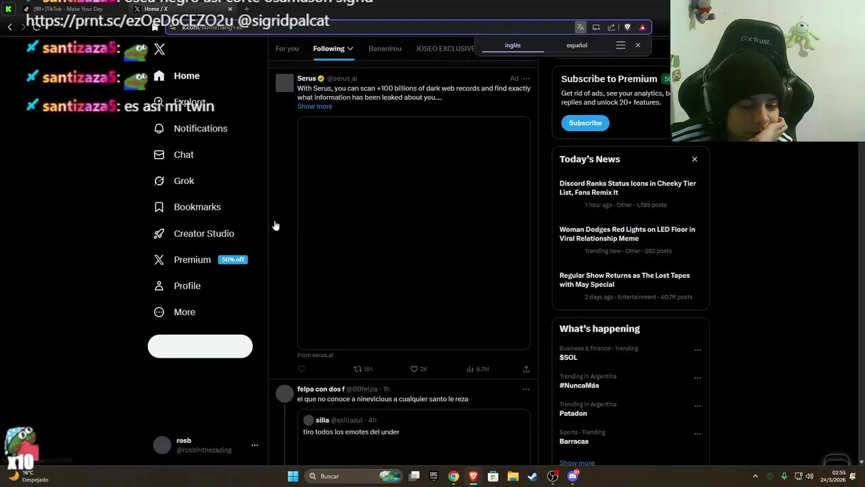
Task: Open Notifications bell icon
Action: [159, 129]
